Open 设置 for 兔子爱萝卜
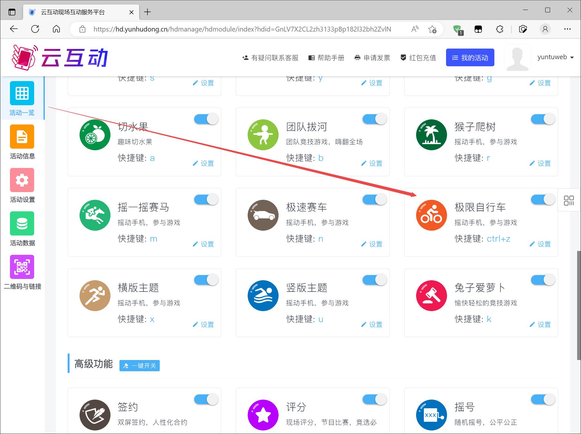 coord(540,325)
